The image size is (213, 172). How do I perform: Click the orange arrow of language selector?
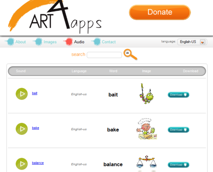click(x=203, y=42)
